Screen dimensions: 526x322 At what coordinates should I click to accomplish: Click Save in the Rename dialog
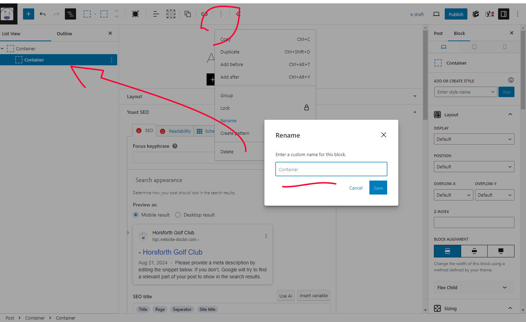[x=378, y=188]
